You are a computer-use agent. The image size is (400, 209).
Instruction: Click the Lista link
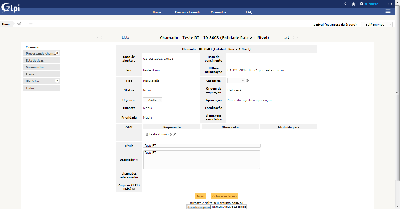[x=125, y=38]
